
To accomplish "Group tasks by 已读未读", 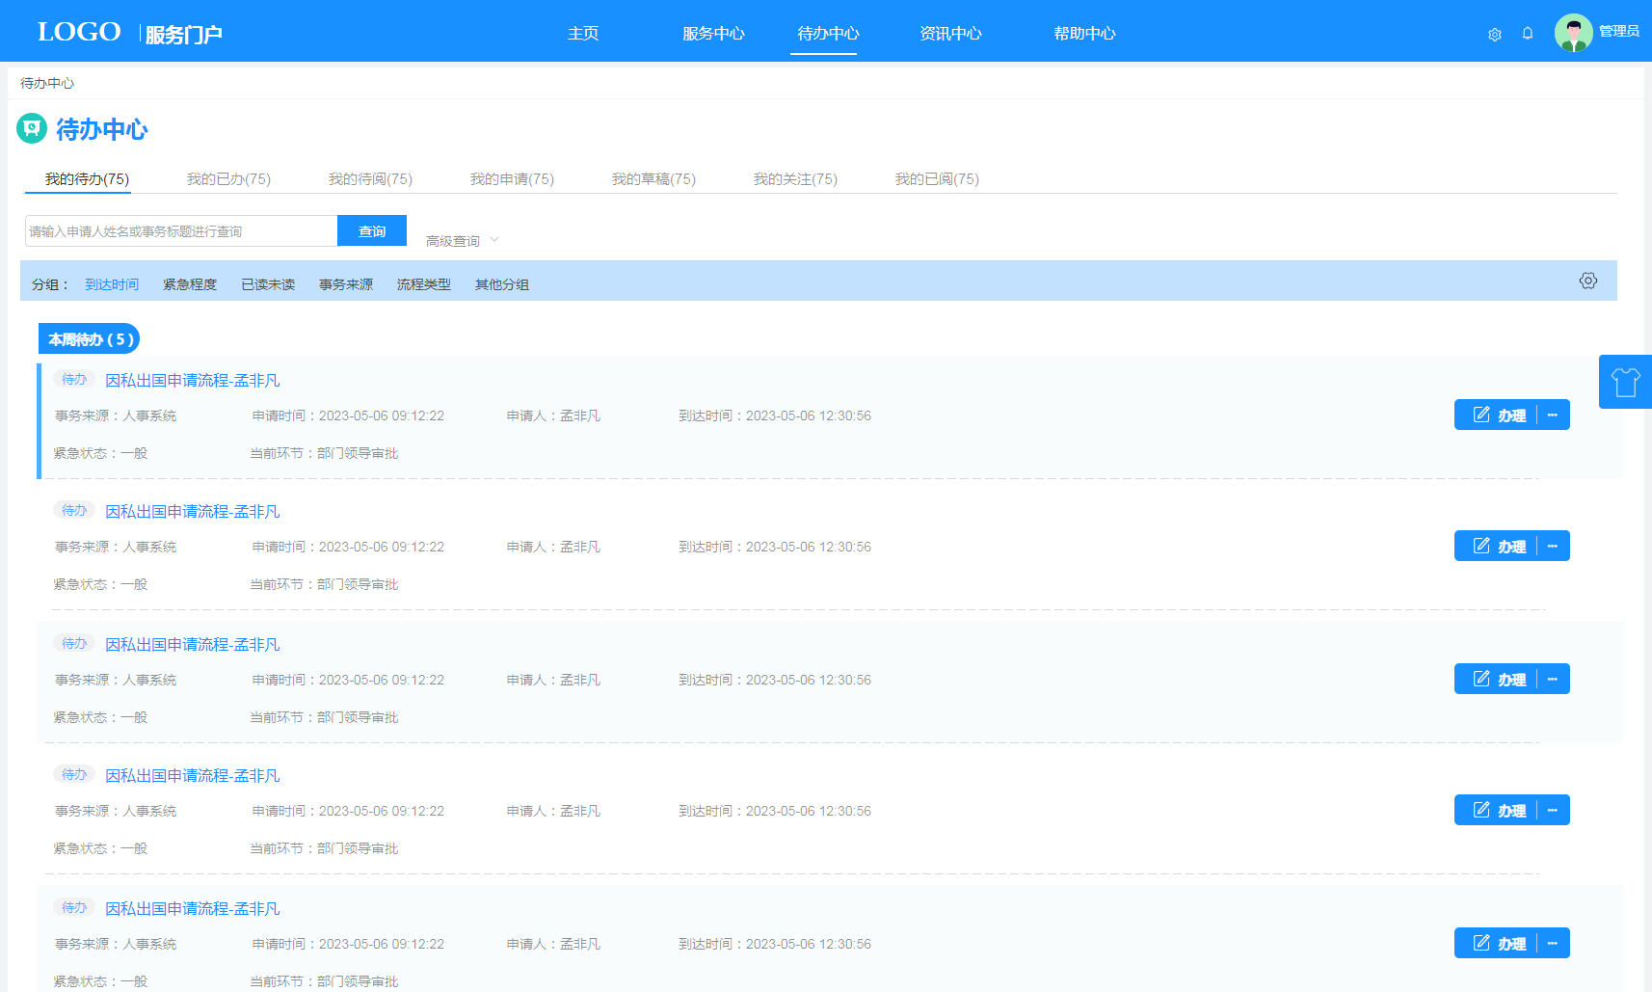I will [268, 284].
